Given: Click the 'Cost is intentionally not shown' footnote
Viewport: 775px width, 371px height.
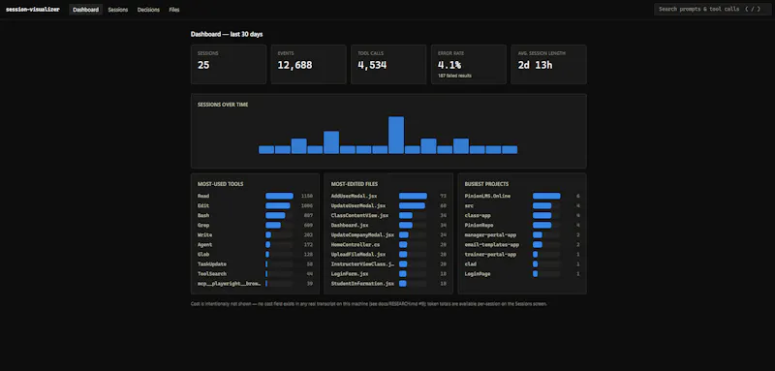Looking at the screenshot, I should (369, 304).
